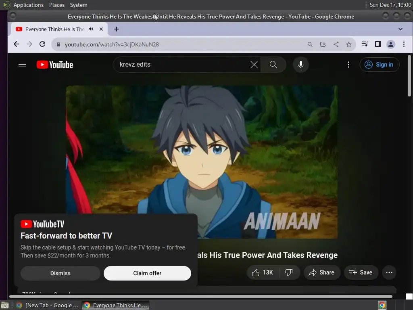
Task: Close the Everyone Thinks He Is tab
Action: coord(101,29)
